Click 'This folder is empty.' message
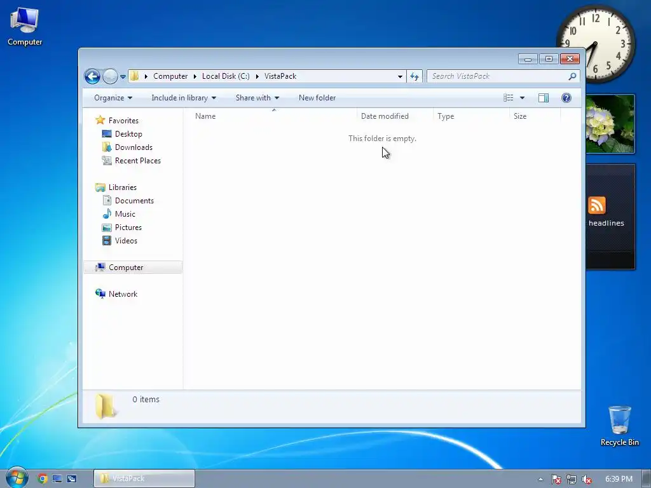The width and height of the screenshot is (651, 488). coord(382,139)
